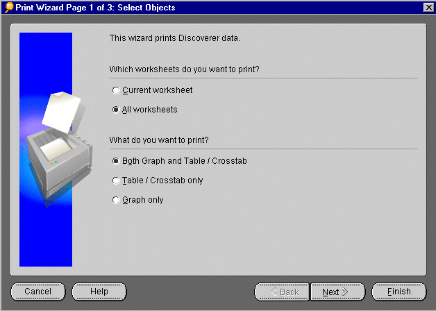This screenshot has height=311, width=436.
Task: Click the 'What do you want to print?' heading
Action: point(165,140)
